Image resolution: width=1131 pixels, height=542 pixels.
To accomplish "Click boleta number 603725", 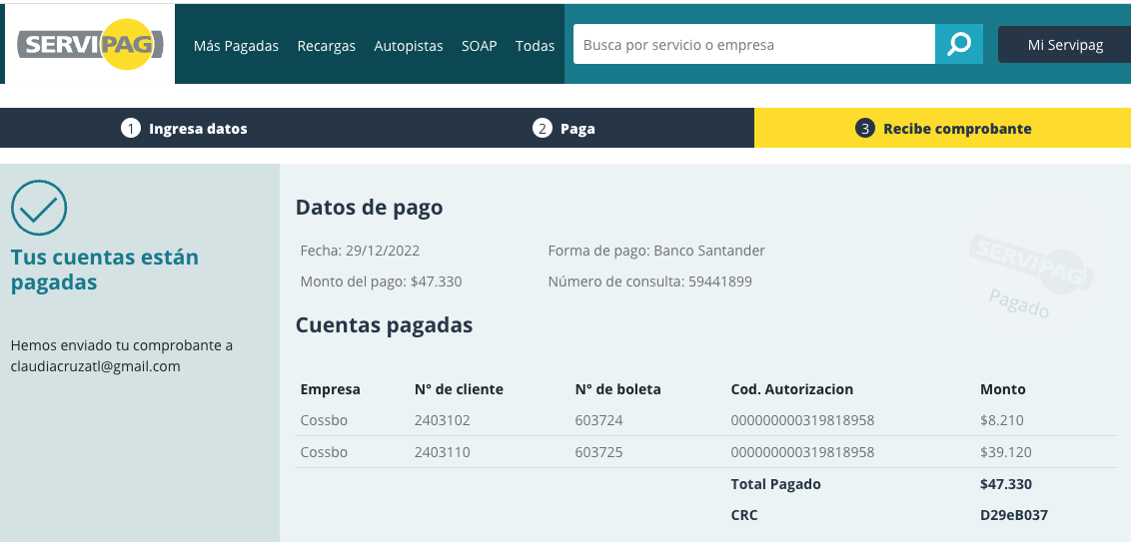I will [x=598, y=452].
